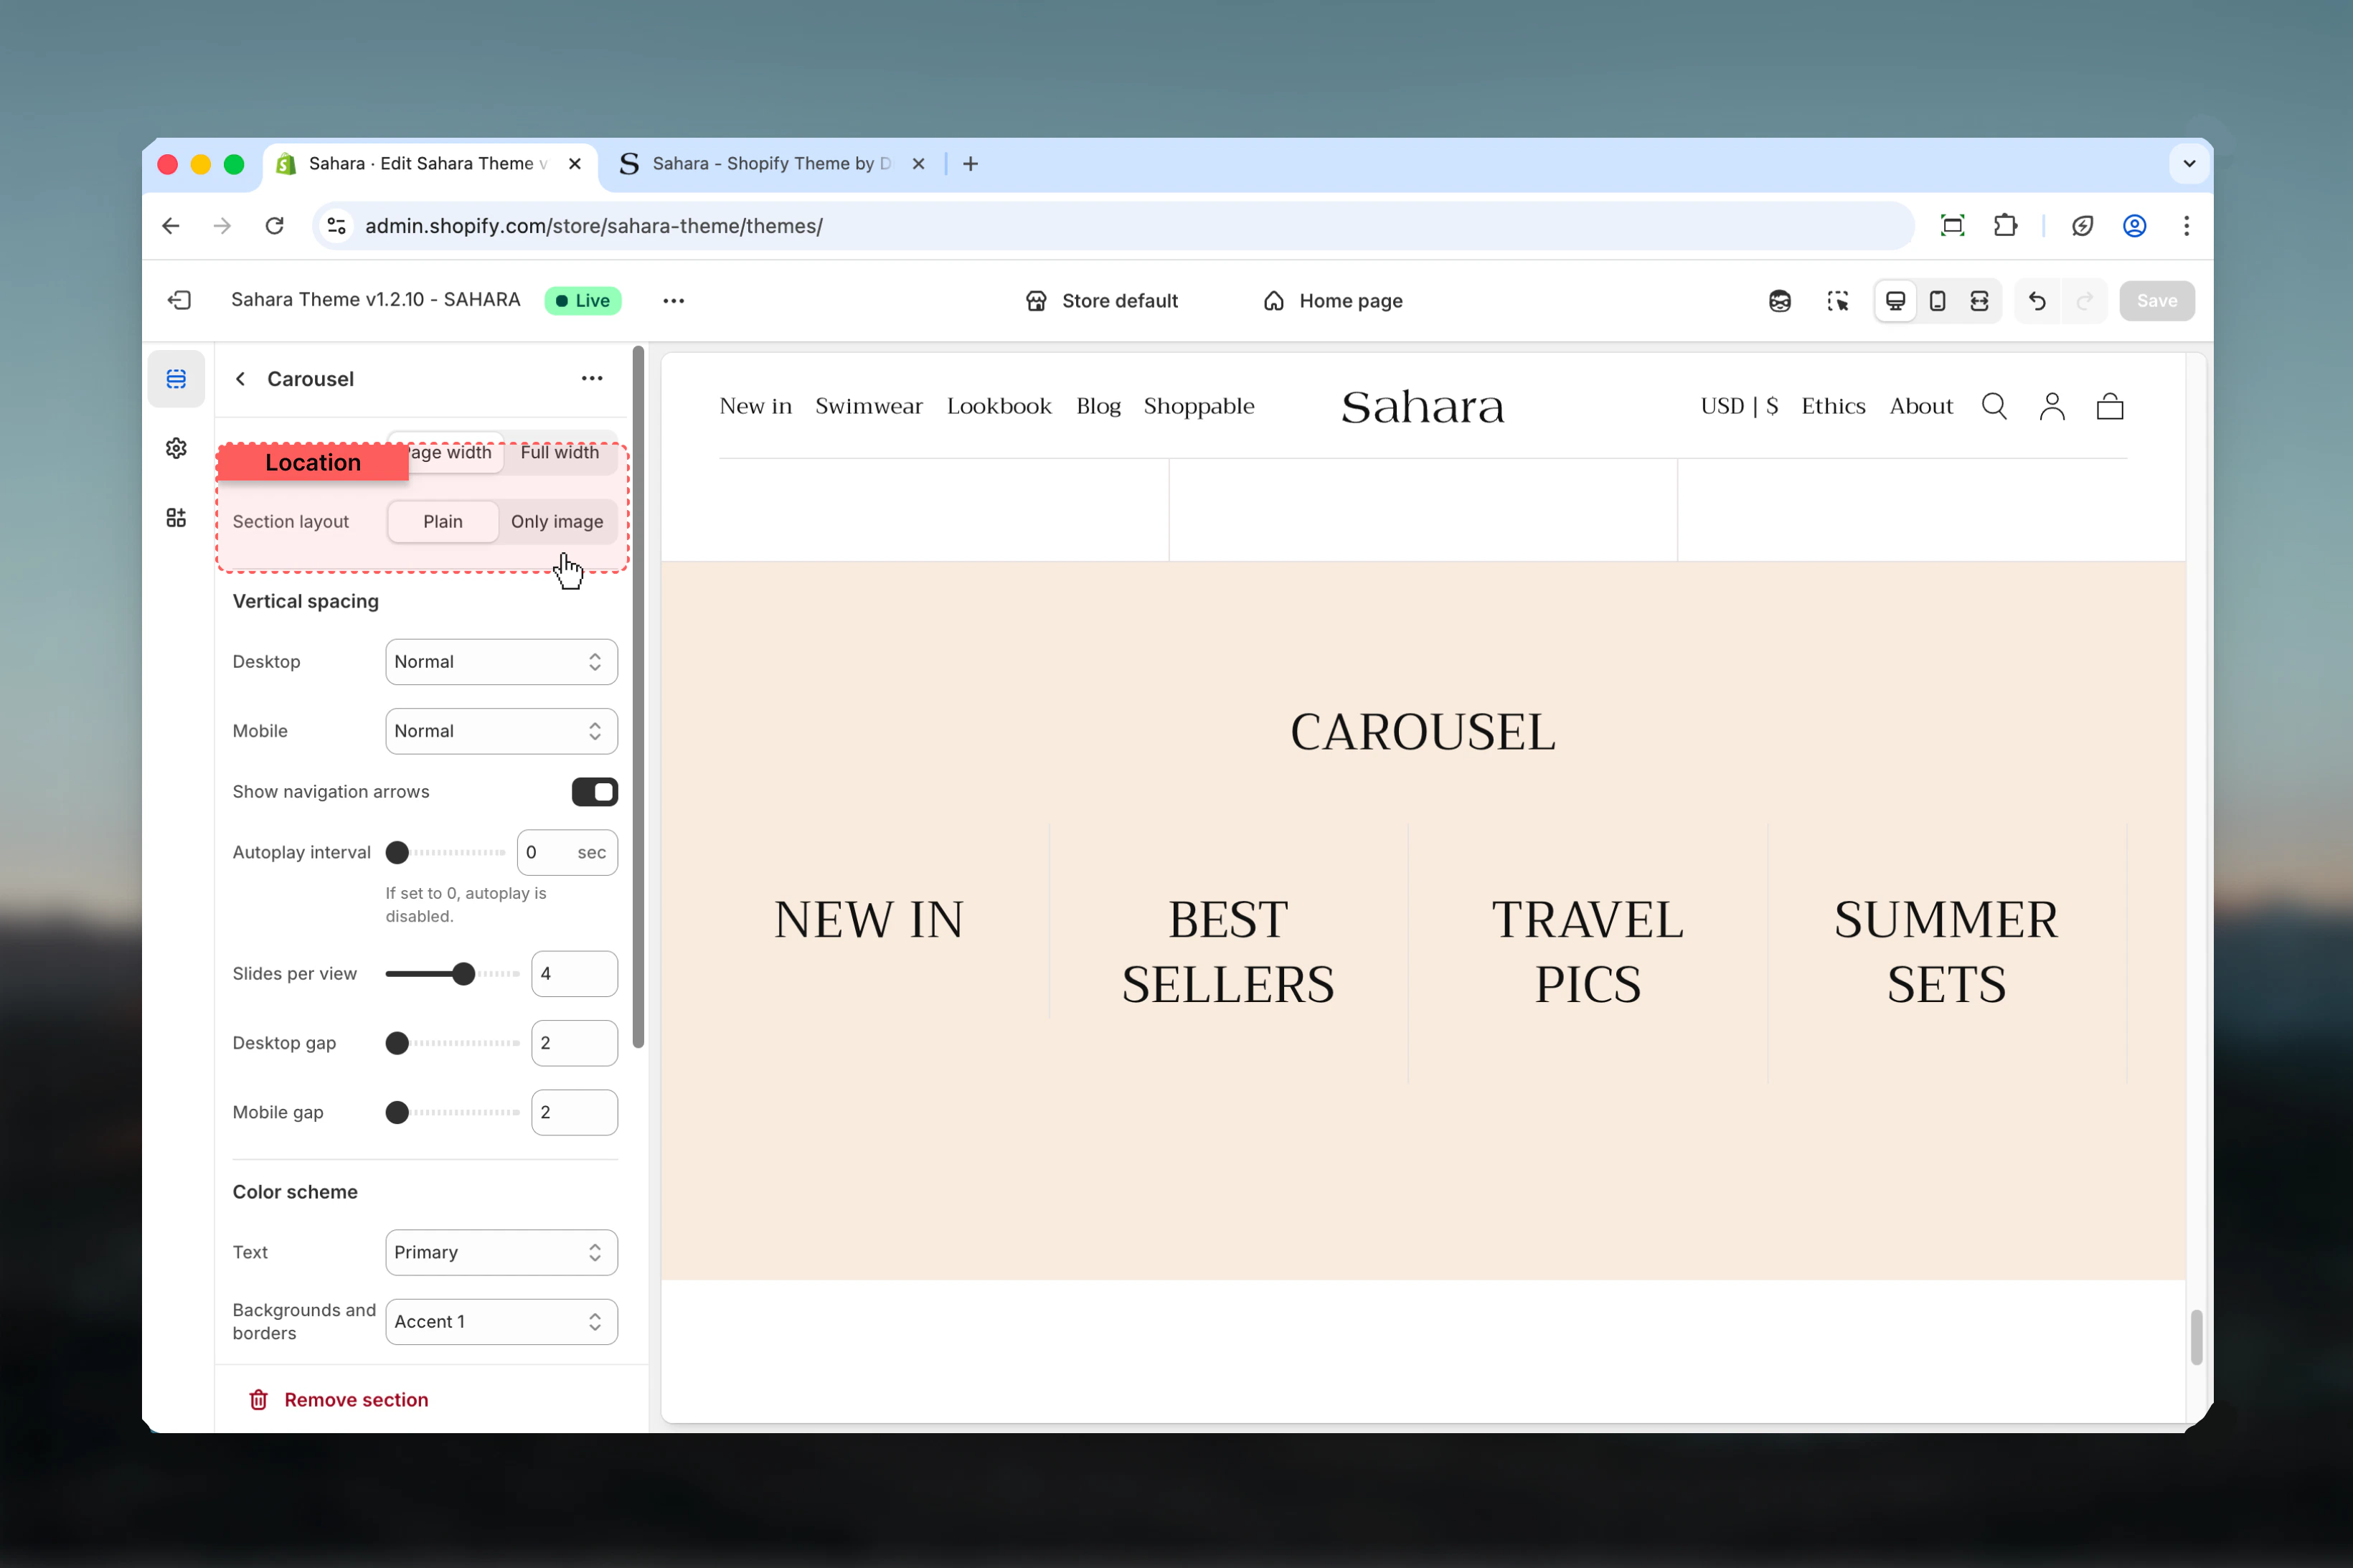Click the Autoplay interval seconds field
The image size is (2353, 1568).
[567, 853]
